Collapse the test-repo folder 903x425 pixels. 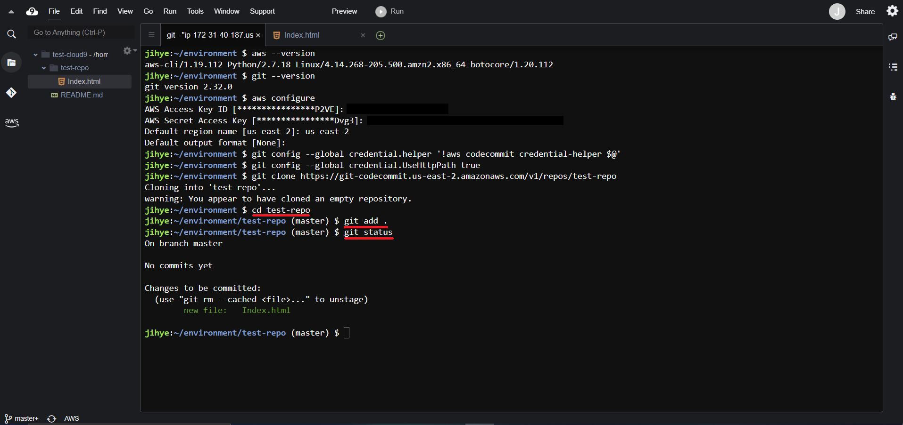[44, 68]
